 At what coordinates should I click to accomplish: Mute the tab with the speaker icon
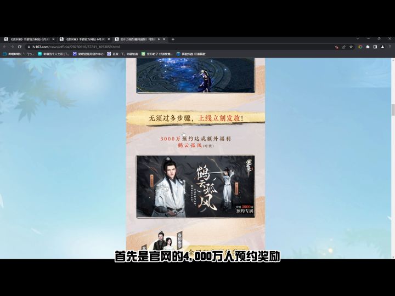point(159,39)
